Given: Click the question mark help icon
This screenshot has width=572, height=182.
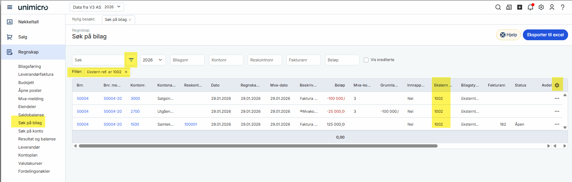Looking at the screenshot, I should tap(563, 7).
